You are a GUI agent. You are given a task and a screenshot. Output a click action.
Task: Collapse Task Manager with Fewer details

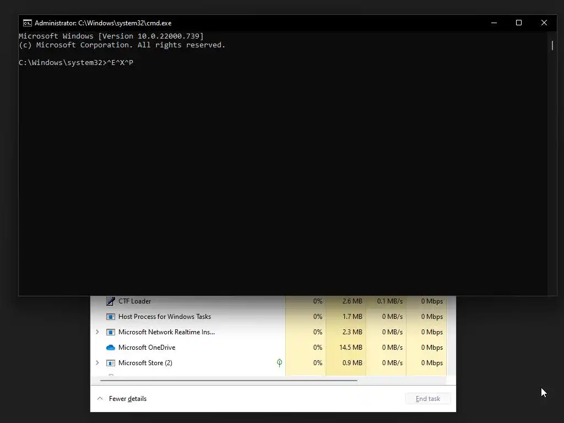(x=122, y=399)
